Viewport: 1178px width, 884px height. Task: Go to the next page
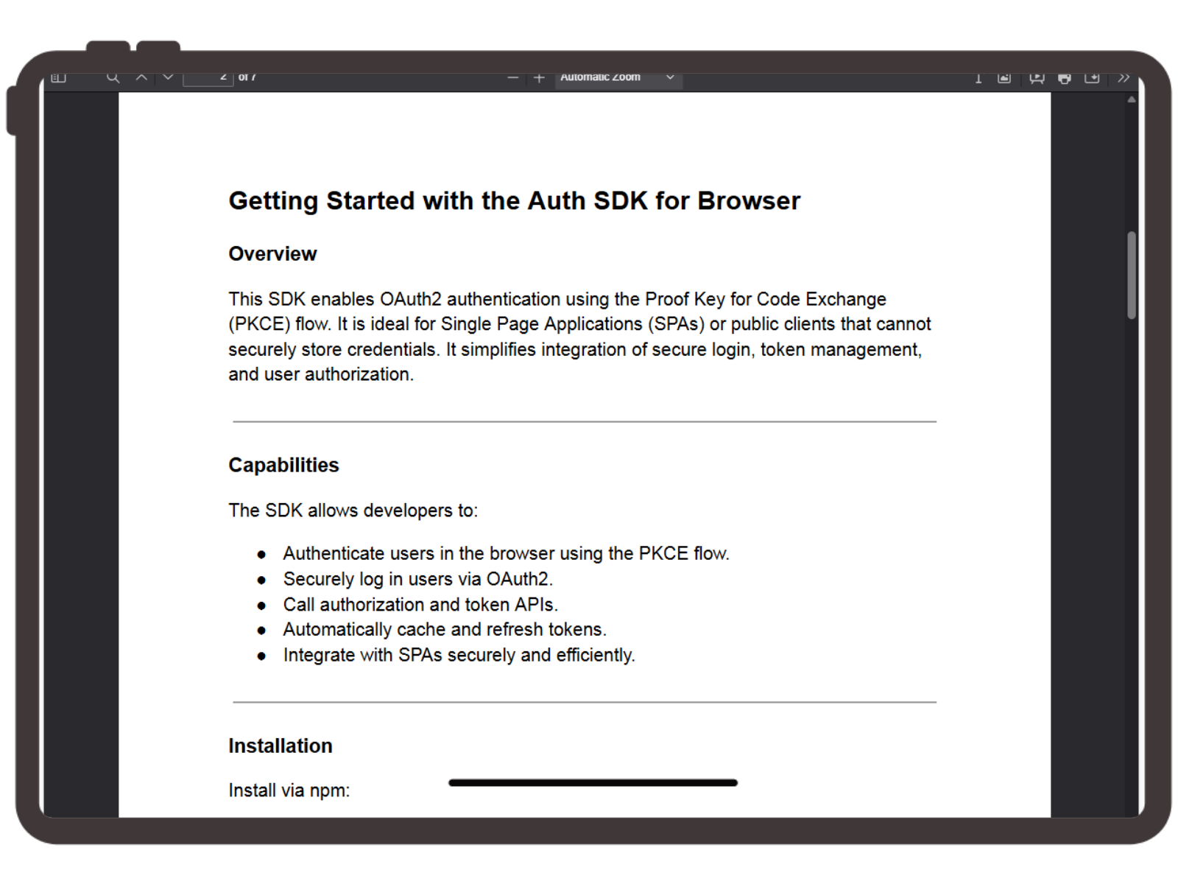pos(168,76)
